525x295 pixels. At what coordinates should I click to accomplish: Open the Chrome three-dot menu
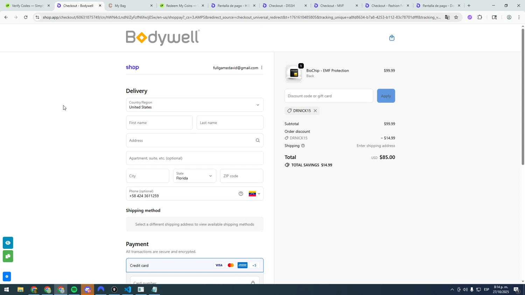coord(519,17)
